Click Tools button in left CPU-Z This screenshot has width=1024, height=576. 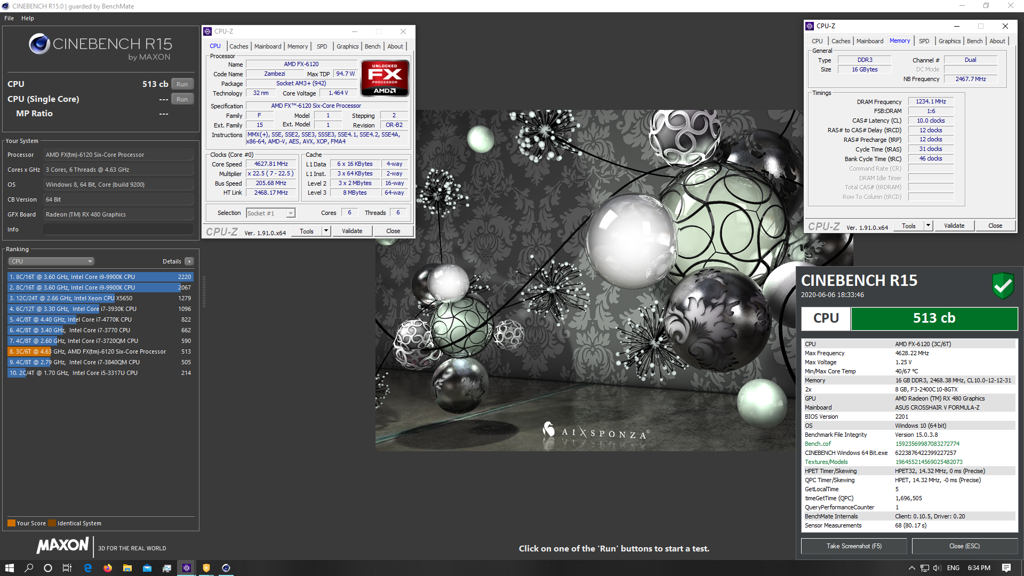pyautogui.click(x=307, y=231)
